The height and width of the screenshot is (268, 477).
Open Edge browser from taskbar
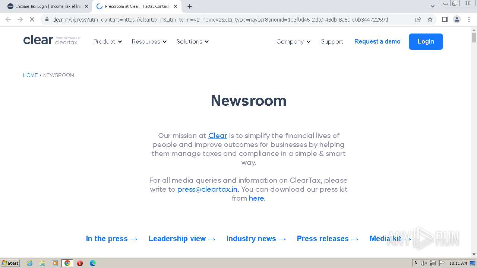(92, 263)
